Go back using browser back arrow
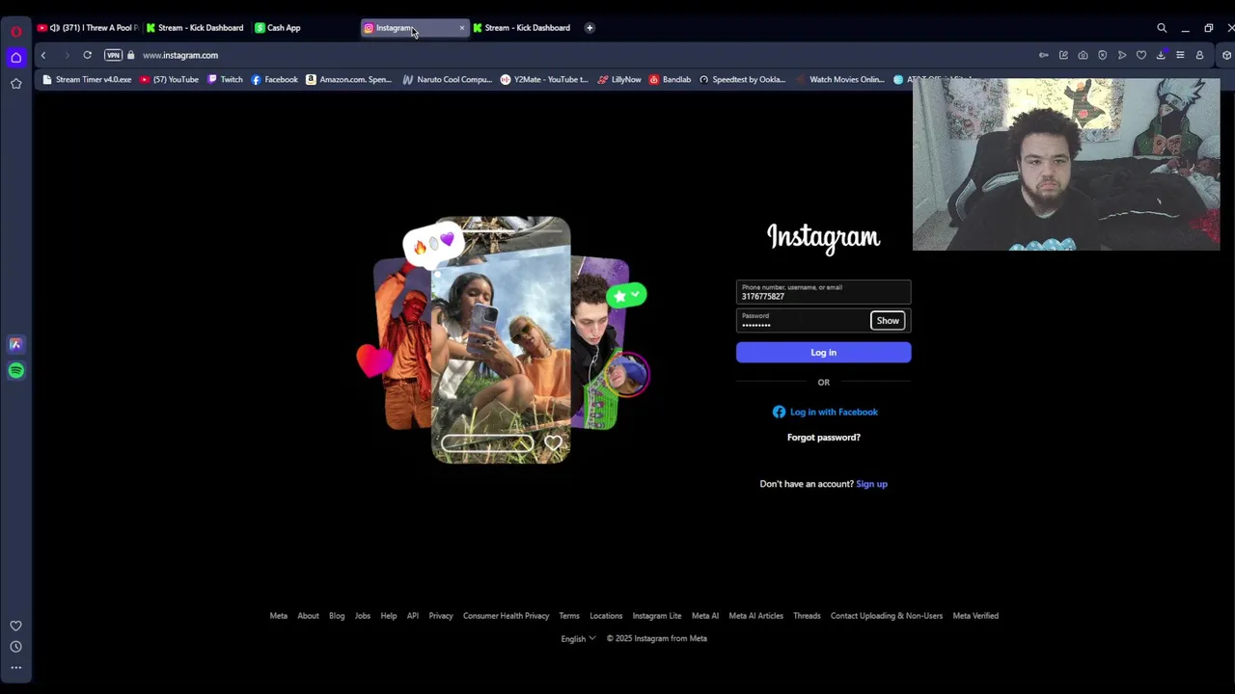The image size is (1235, 694). pyautogui.click(x=42, y=55)
